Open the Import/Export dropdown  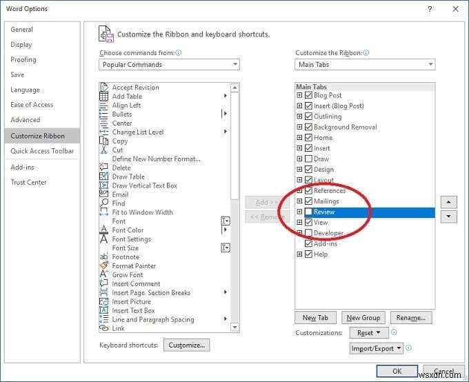377,348
